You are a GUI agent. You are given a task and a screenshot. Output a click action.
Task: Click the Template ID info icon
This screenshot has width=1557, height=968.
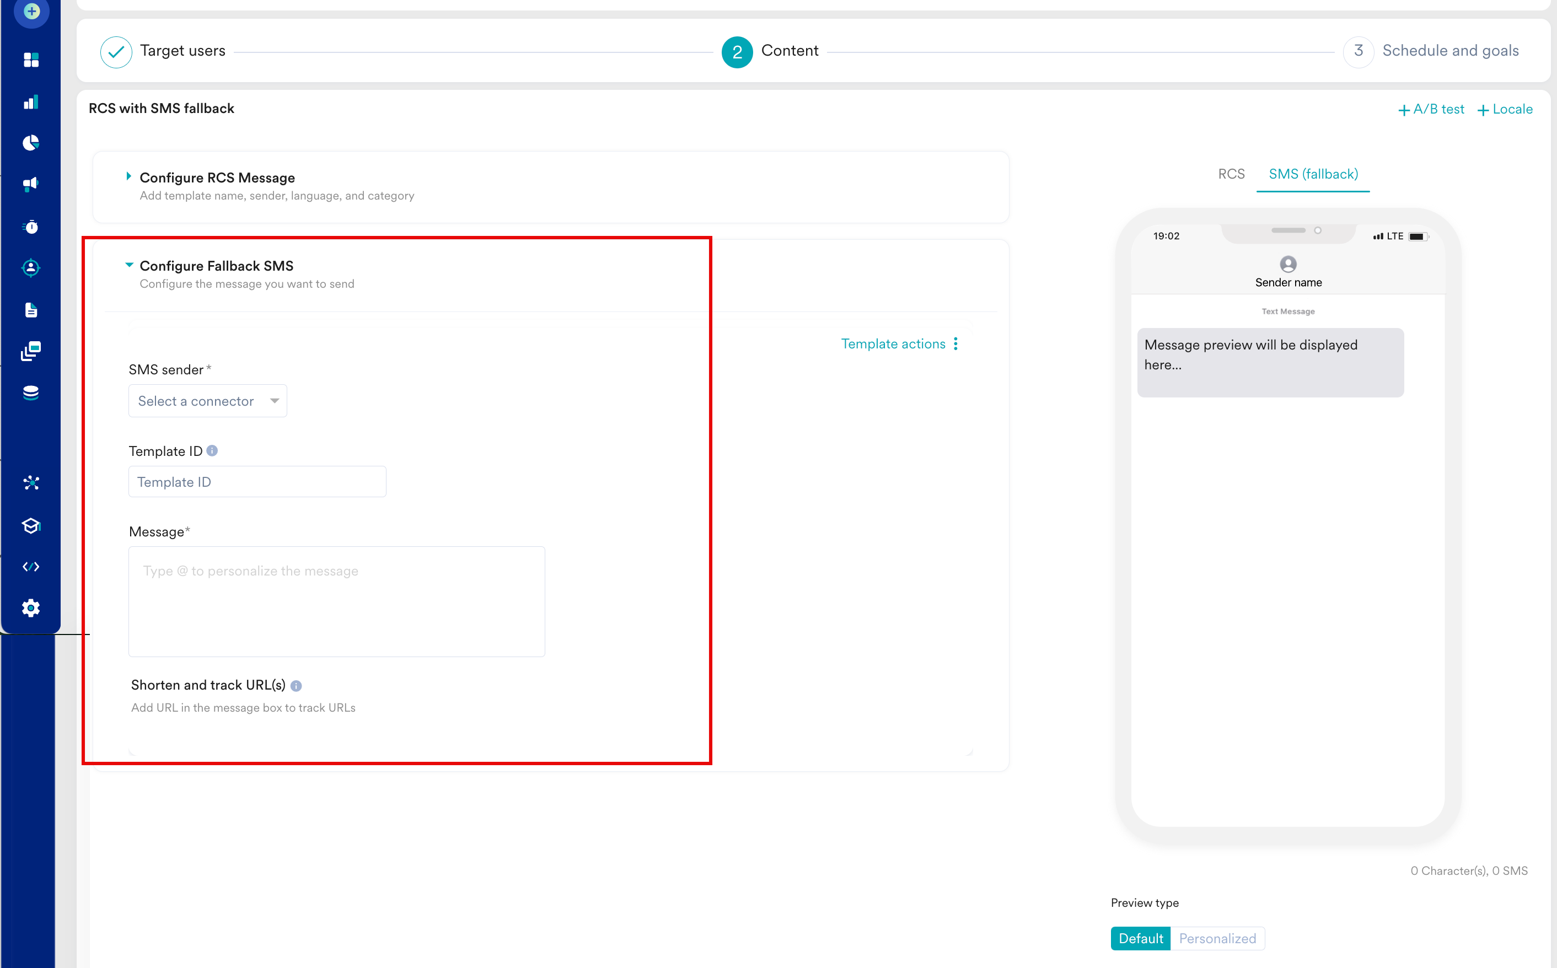(x=213, y=451)
